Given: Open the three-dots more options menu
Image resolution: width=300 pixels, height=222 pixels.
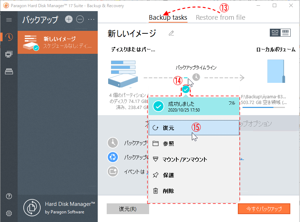Looking at the screenshot, I should point(91,19).
